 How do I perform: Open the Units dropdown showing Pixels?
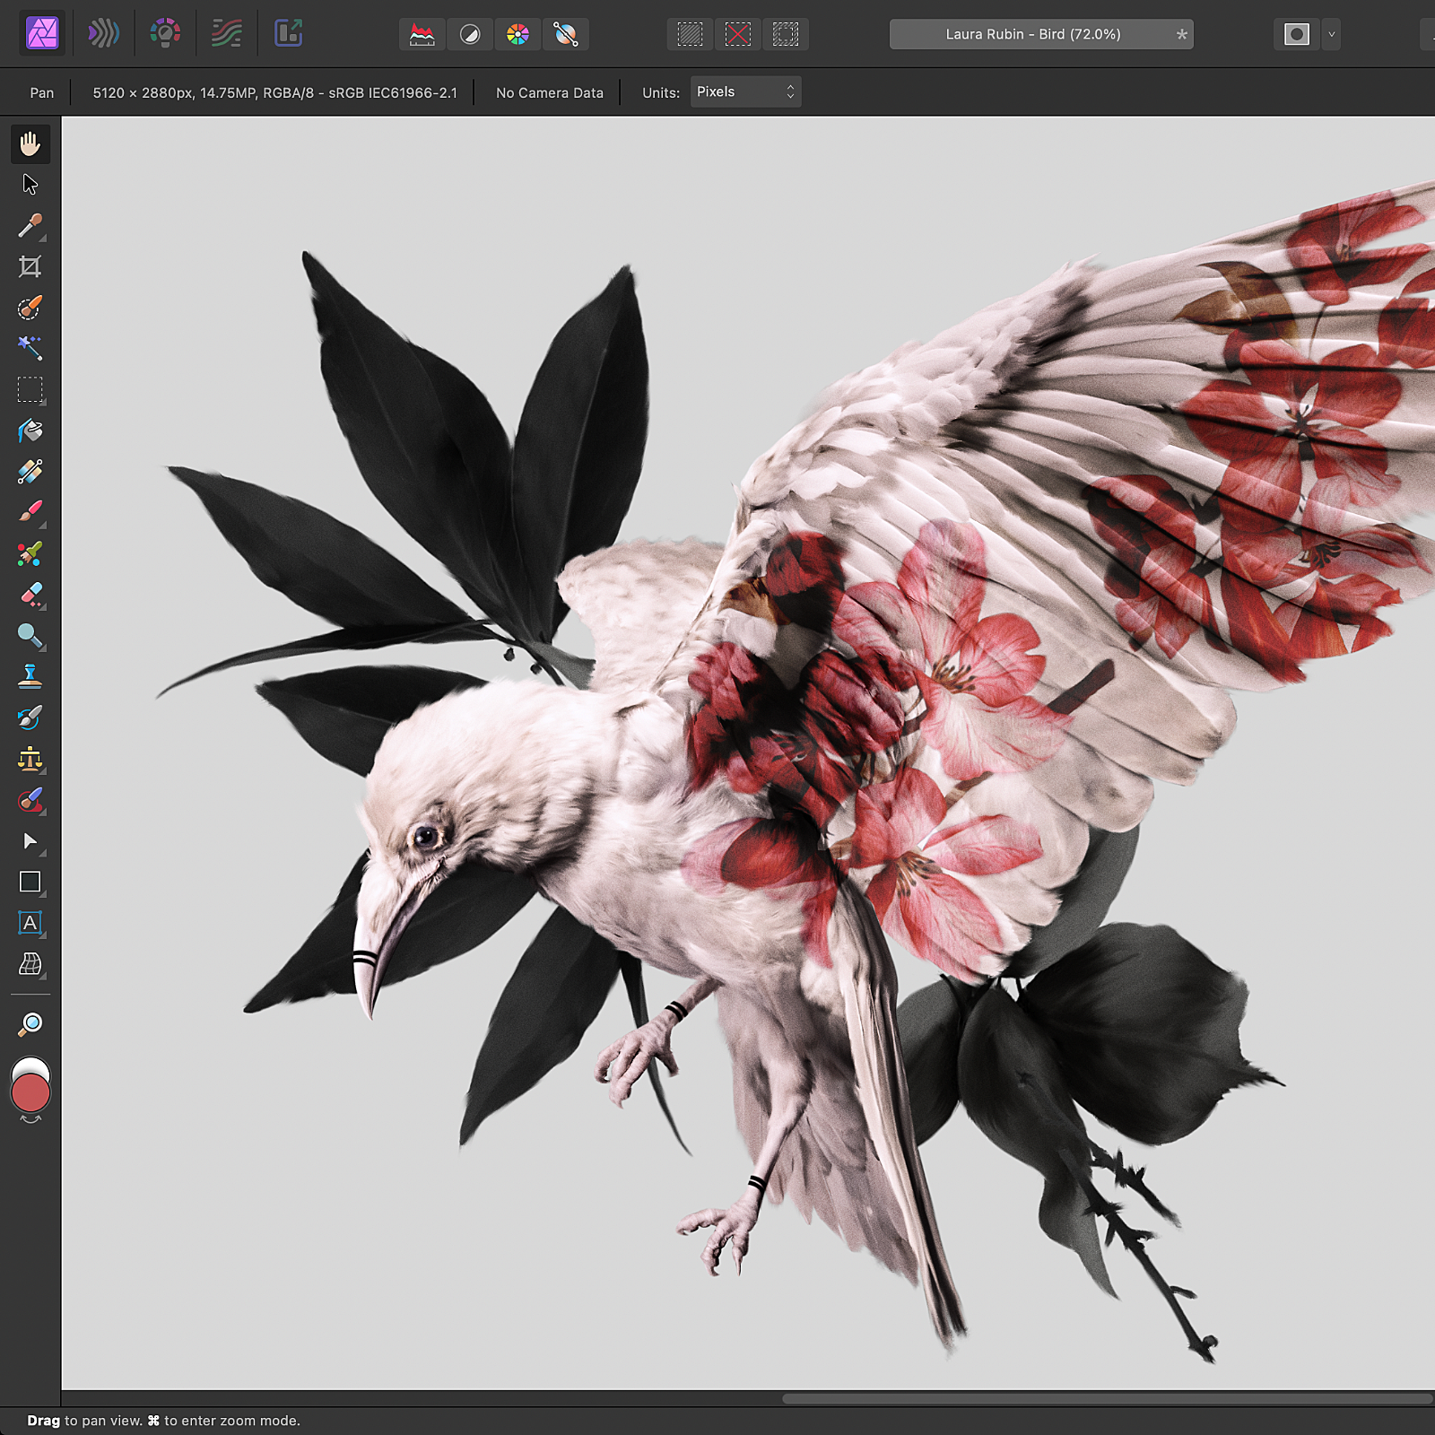[x=744, y=91]
